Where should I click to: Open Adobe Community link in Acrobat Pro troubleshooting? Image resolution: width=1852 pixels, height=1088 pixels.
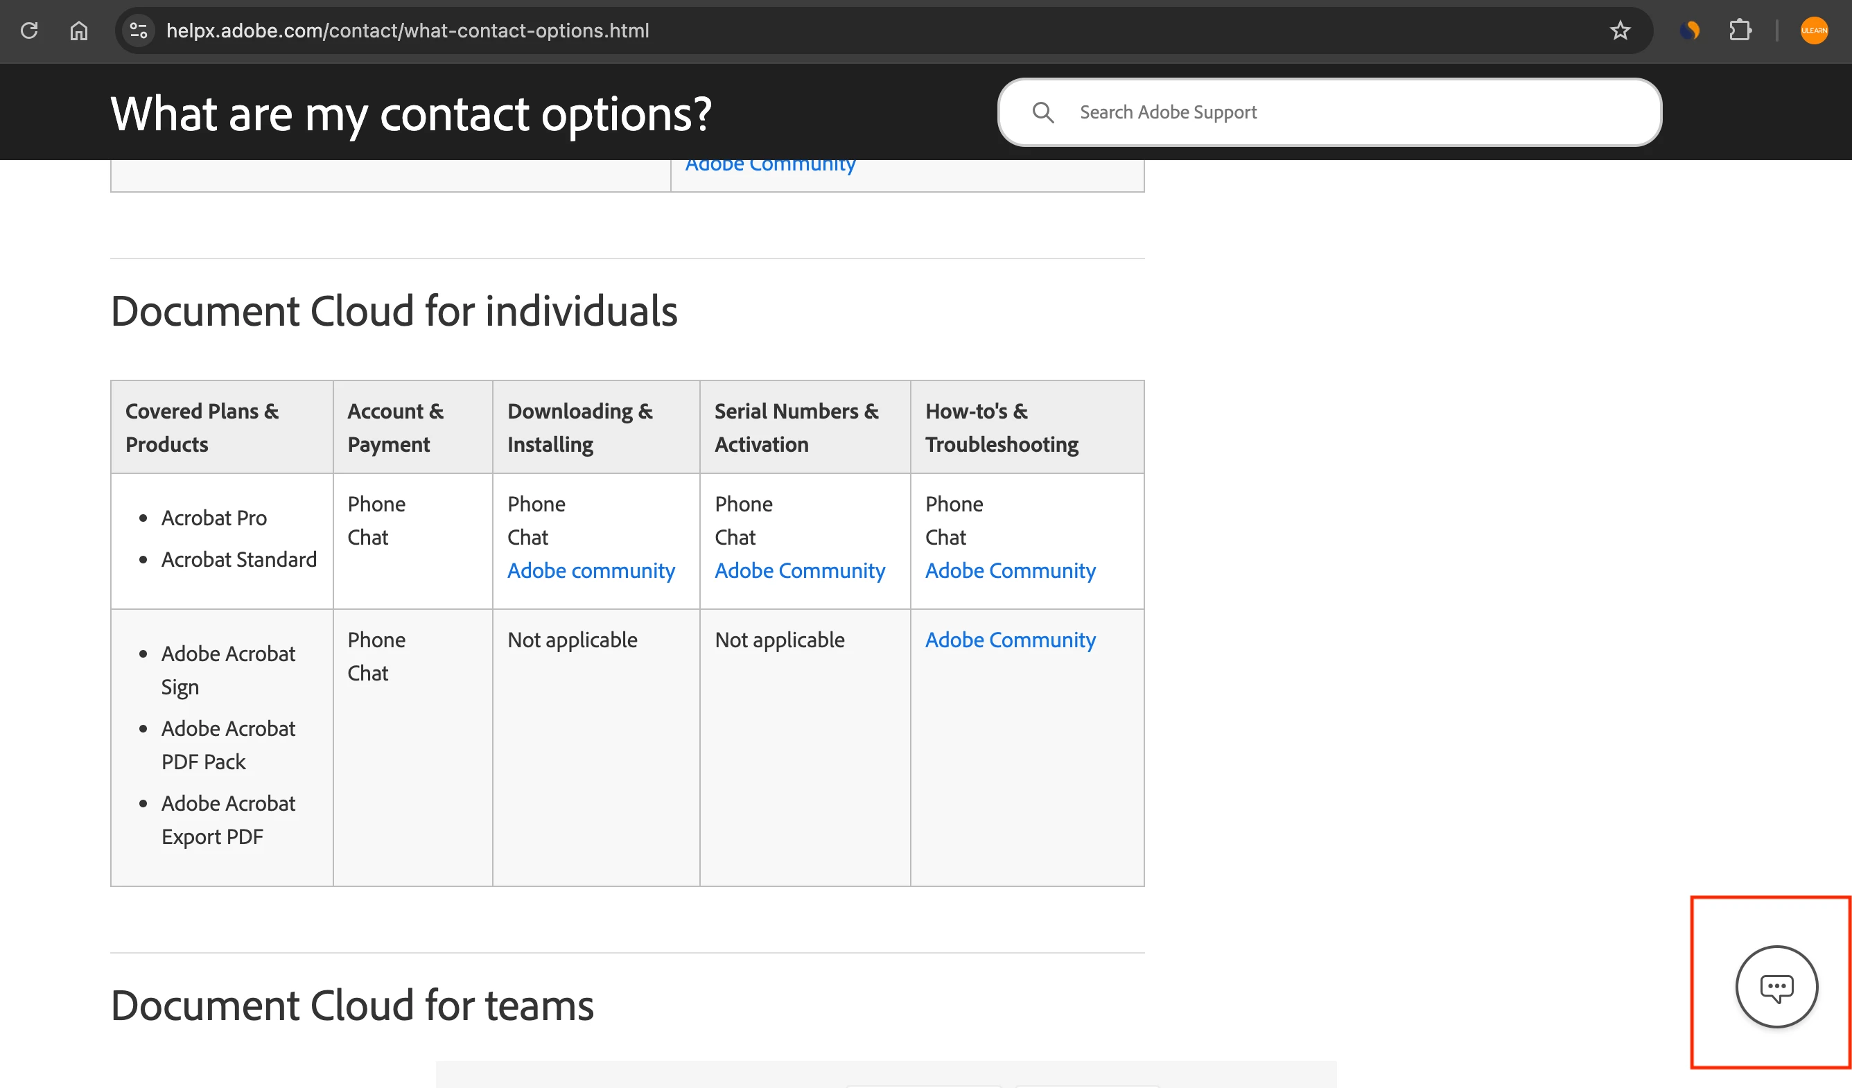pos(1010,571)
